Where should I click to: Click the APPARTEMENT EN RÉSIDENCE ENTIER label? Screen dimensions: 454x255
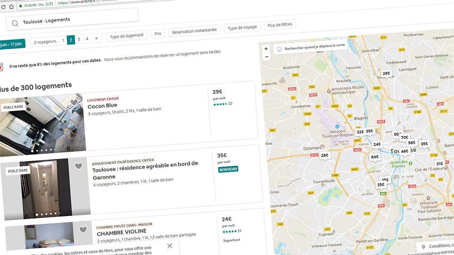click(x=123, y=162)
